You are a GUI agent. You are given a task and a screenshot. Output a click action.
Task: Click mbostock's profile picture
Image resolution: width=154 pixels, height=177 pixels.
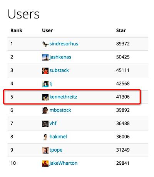tap(45, 110)
